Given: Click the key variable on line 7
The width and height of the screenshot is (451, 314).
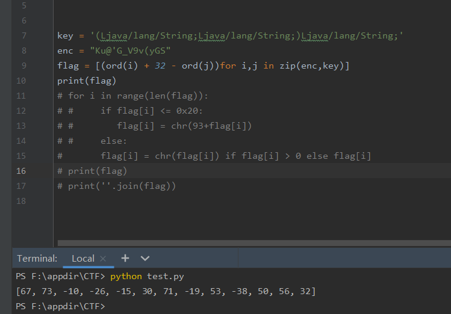Looking at the screenshot, I should coord(65,35).
